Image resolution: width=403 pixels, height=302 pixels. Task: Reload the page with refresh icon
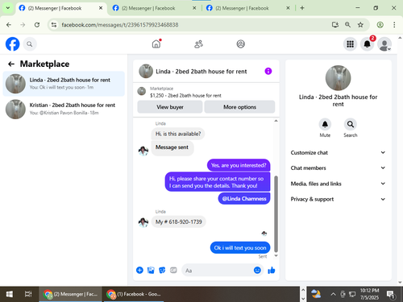[37, 25]
